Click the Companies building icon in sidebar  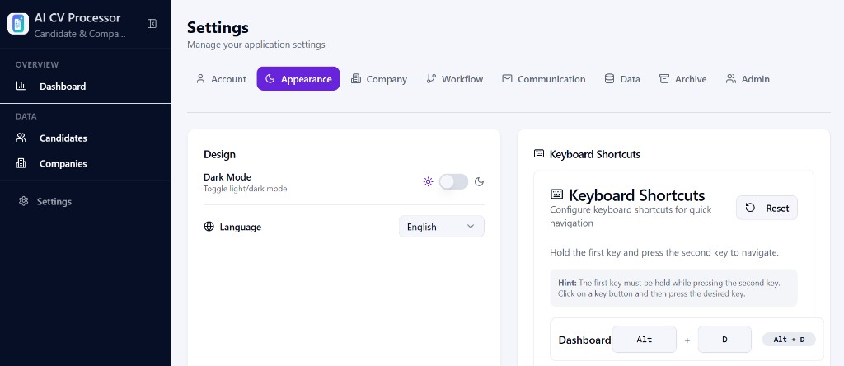click(x=21, y=163)
